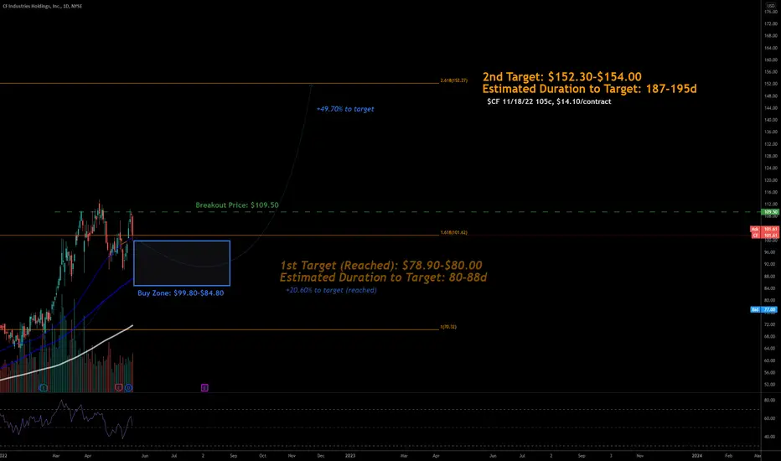This screenshot has height=461, width=781.
Task: Select 'Estimated Duration to Target: 80-88d' text
Action: click(x=383, y=277)
